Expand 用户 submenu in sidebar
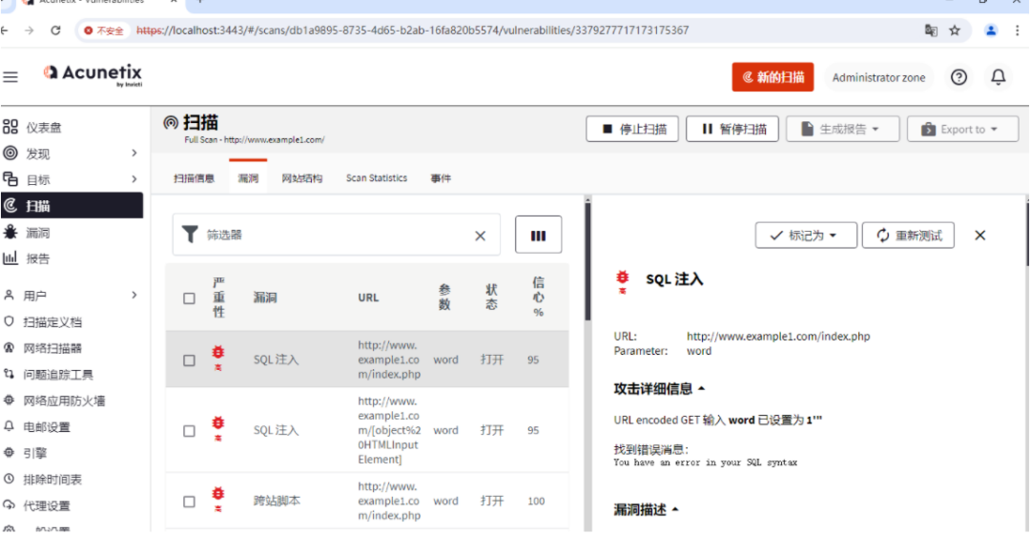1030x555 pixels. pos(134,295)
